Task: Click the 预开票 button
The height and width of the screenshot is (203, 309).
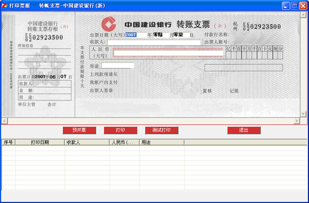Action: 79,130
